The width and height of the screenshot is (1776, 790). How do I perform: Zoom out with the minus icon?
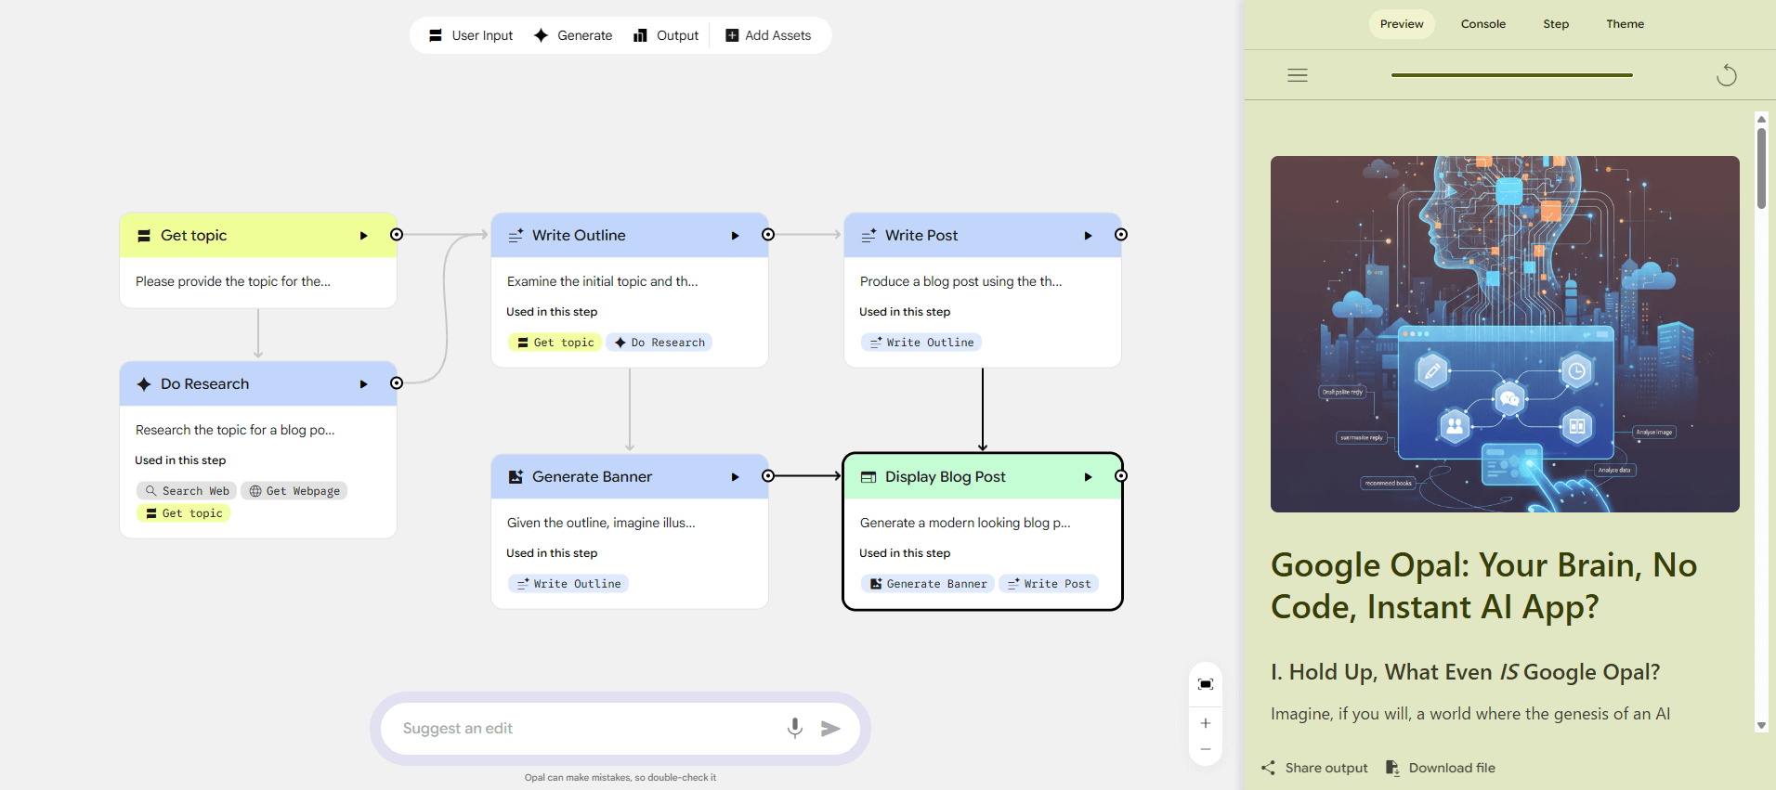(1205, 749)
